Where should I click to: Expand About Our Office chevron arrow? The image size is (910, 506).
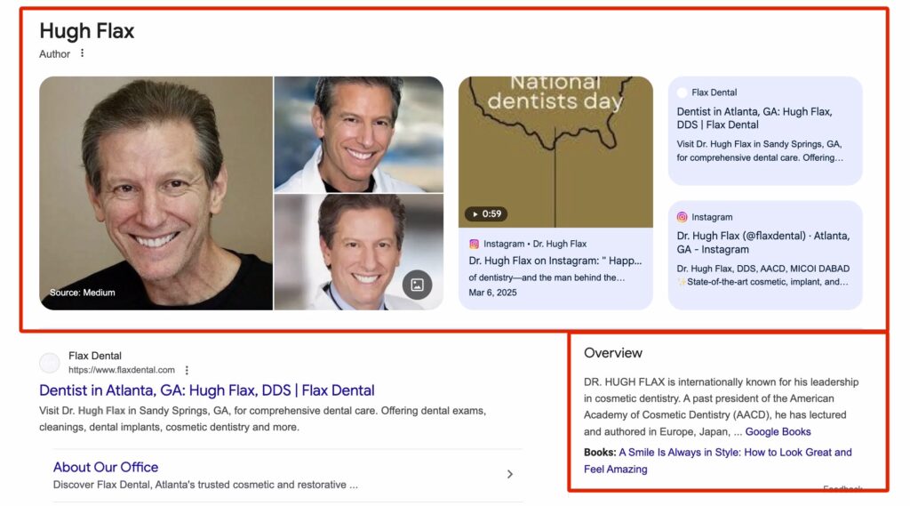tap(510, 474)
